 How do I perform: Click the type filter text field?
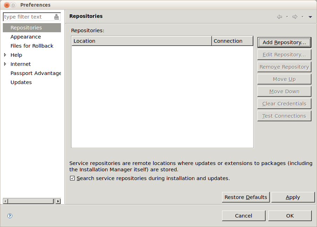28,17
